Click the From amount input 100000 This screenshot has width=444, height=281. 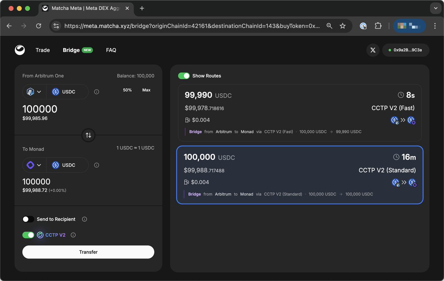click(x=40, y=109)
